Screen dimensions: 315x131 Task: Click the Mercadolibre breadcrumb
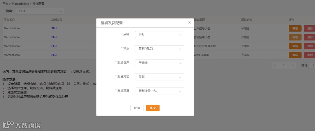click(20, 3)
